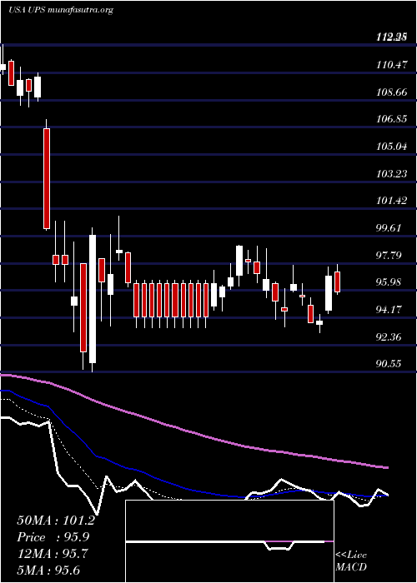The height and width of the screenshot is (583, 417).
Task: Click the 95.98 price axis label
Action: pyautogui.click(x=390, y=282)
